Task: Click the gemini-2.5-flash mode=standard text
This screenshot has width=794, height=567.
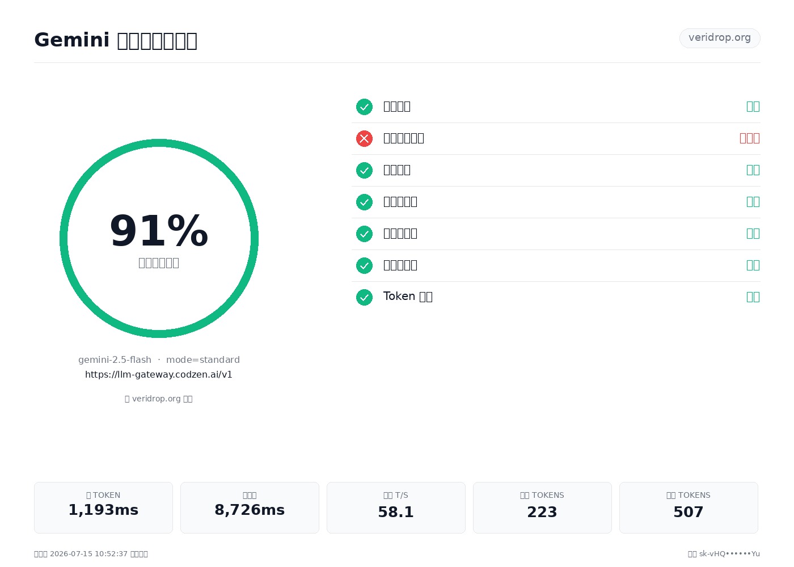Action: [159, 360]
